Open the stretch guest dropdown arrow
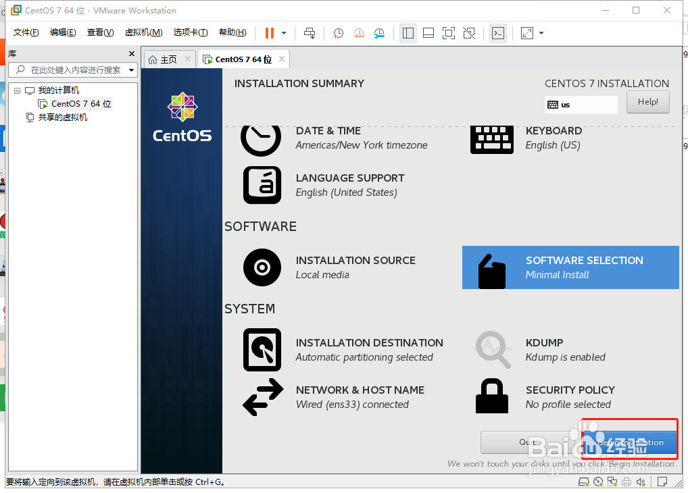Image resolution: width=688 pixels, height=493 pixels. 541,33
